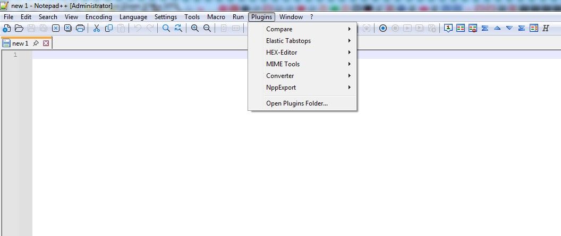Toggle HEX view with the H icon
The height and width of the screenshot is (236, 561).
pos(546,29)
